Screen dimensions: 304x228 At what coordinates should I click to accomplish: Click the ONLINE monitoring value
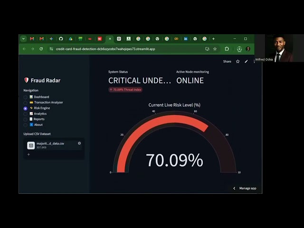190,80
